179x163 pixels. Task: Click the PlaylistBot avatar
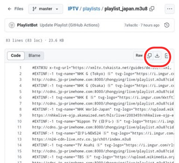[12, 25]
